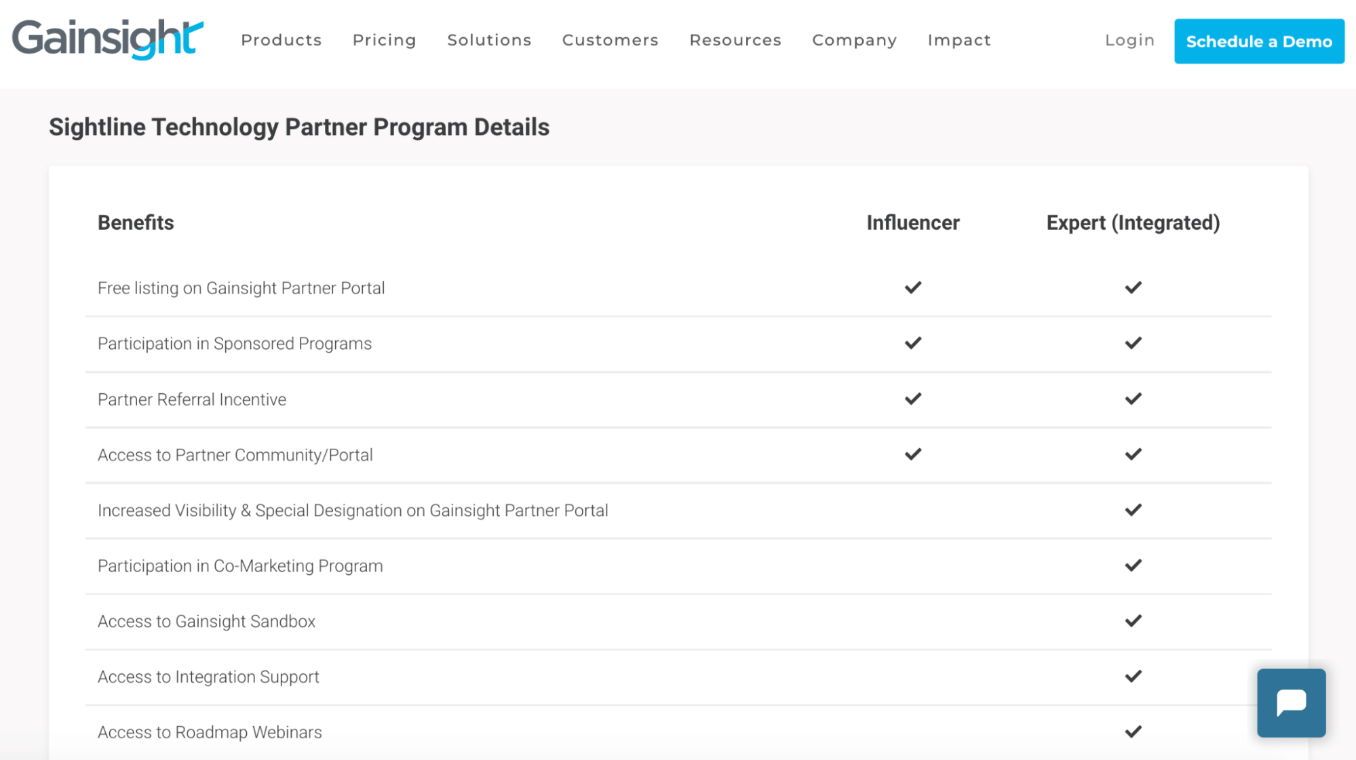Select 'Partner Referral Incentive' text
Image resolution: width=1356 pixels, height=760 pixels.
coord(192,399)
